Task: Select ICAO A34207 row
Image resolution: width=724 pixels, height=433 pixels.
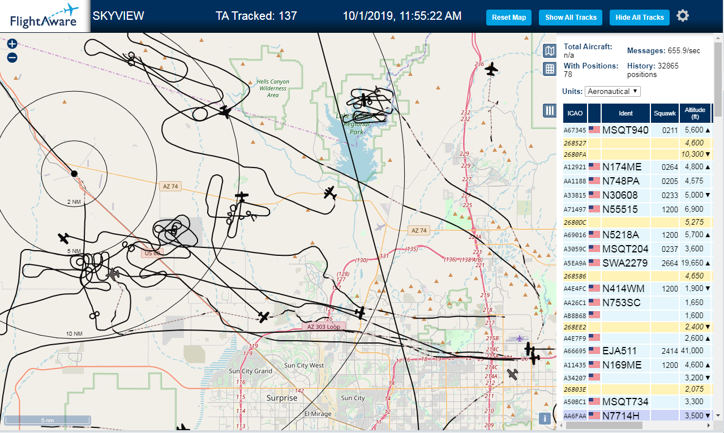Action: 637,378
